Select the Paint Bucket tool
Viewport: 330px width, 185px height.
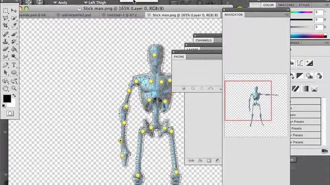click(x=14, y=49)
